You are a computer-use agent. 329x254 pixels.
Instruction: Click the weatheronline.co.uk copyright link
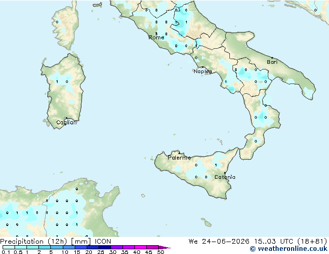[289, 249]
